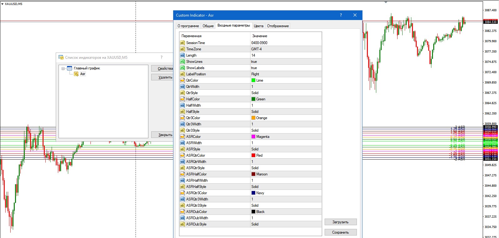This screenshot has height=238, width=499.
Task: Click the TimeZone row string icon
Action: point(182,49)
